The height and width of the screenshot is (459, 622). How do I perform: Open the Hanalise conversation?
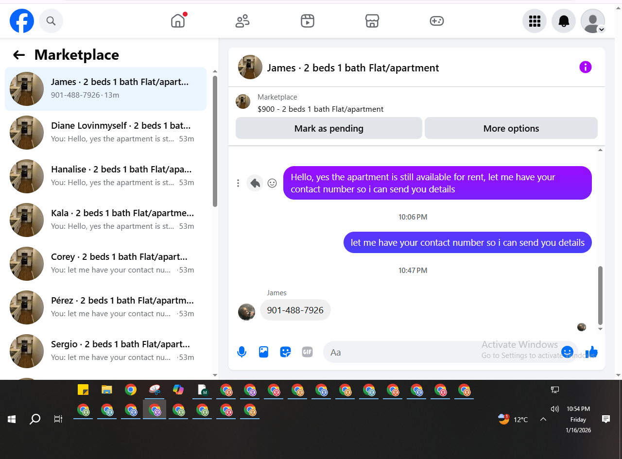coord(105,176)
